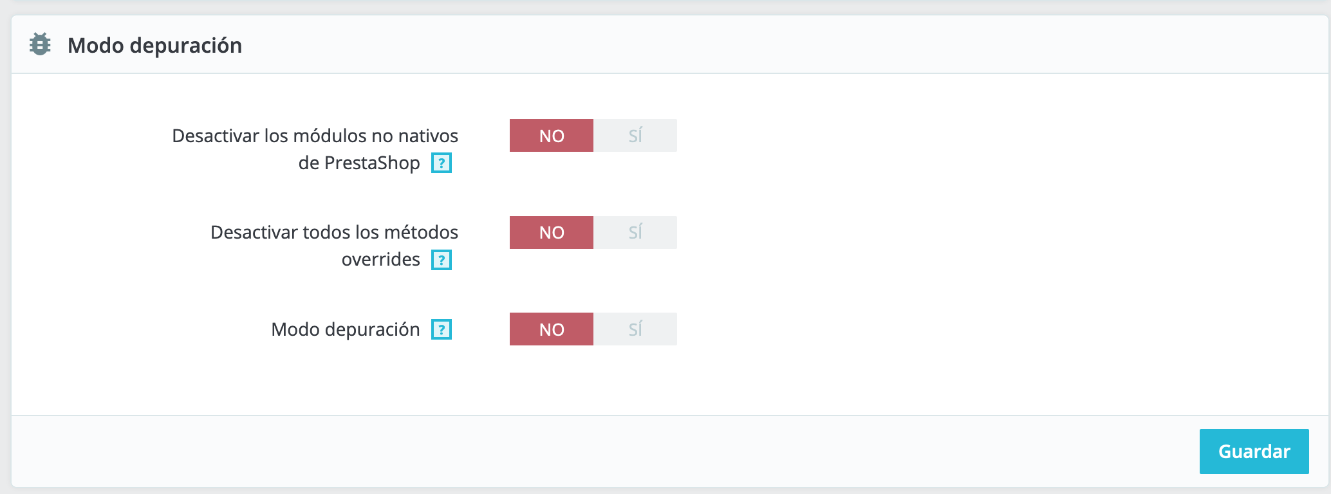Screen dimensions: 1331x494
Task: Click the Modo depuración field label
Action: point(346,329)
